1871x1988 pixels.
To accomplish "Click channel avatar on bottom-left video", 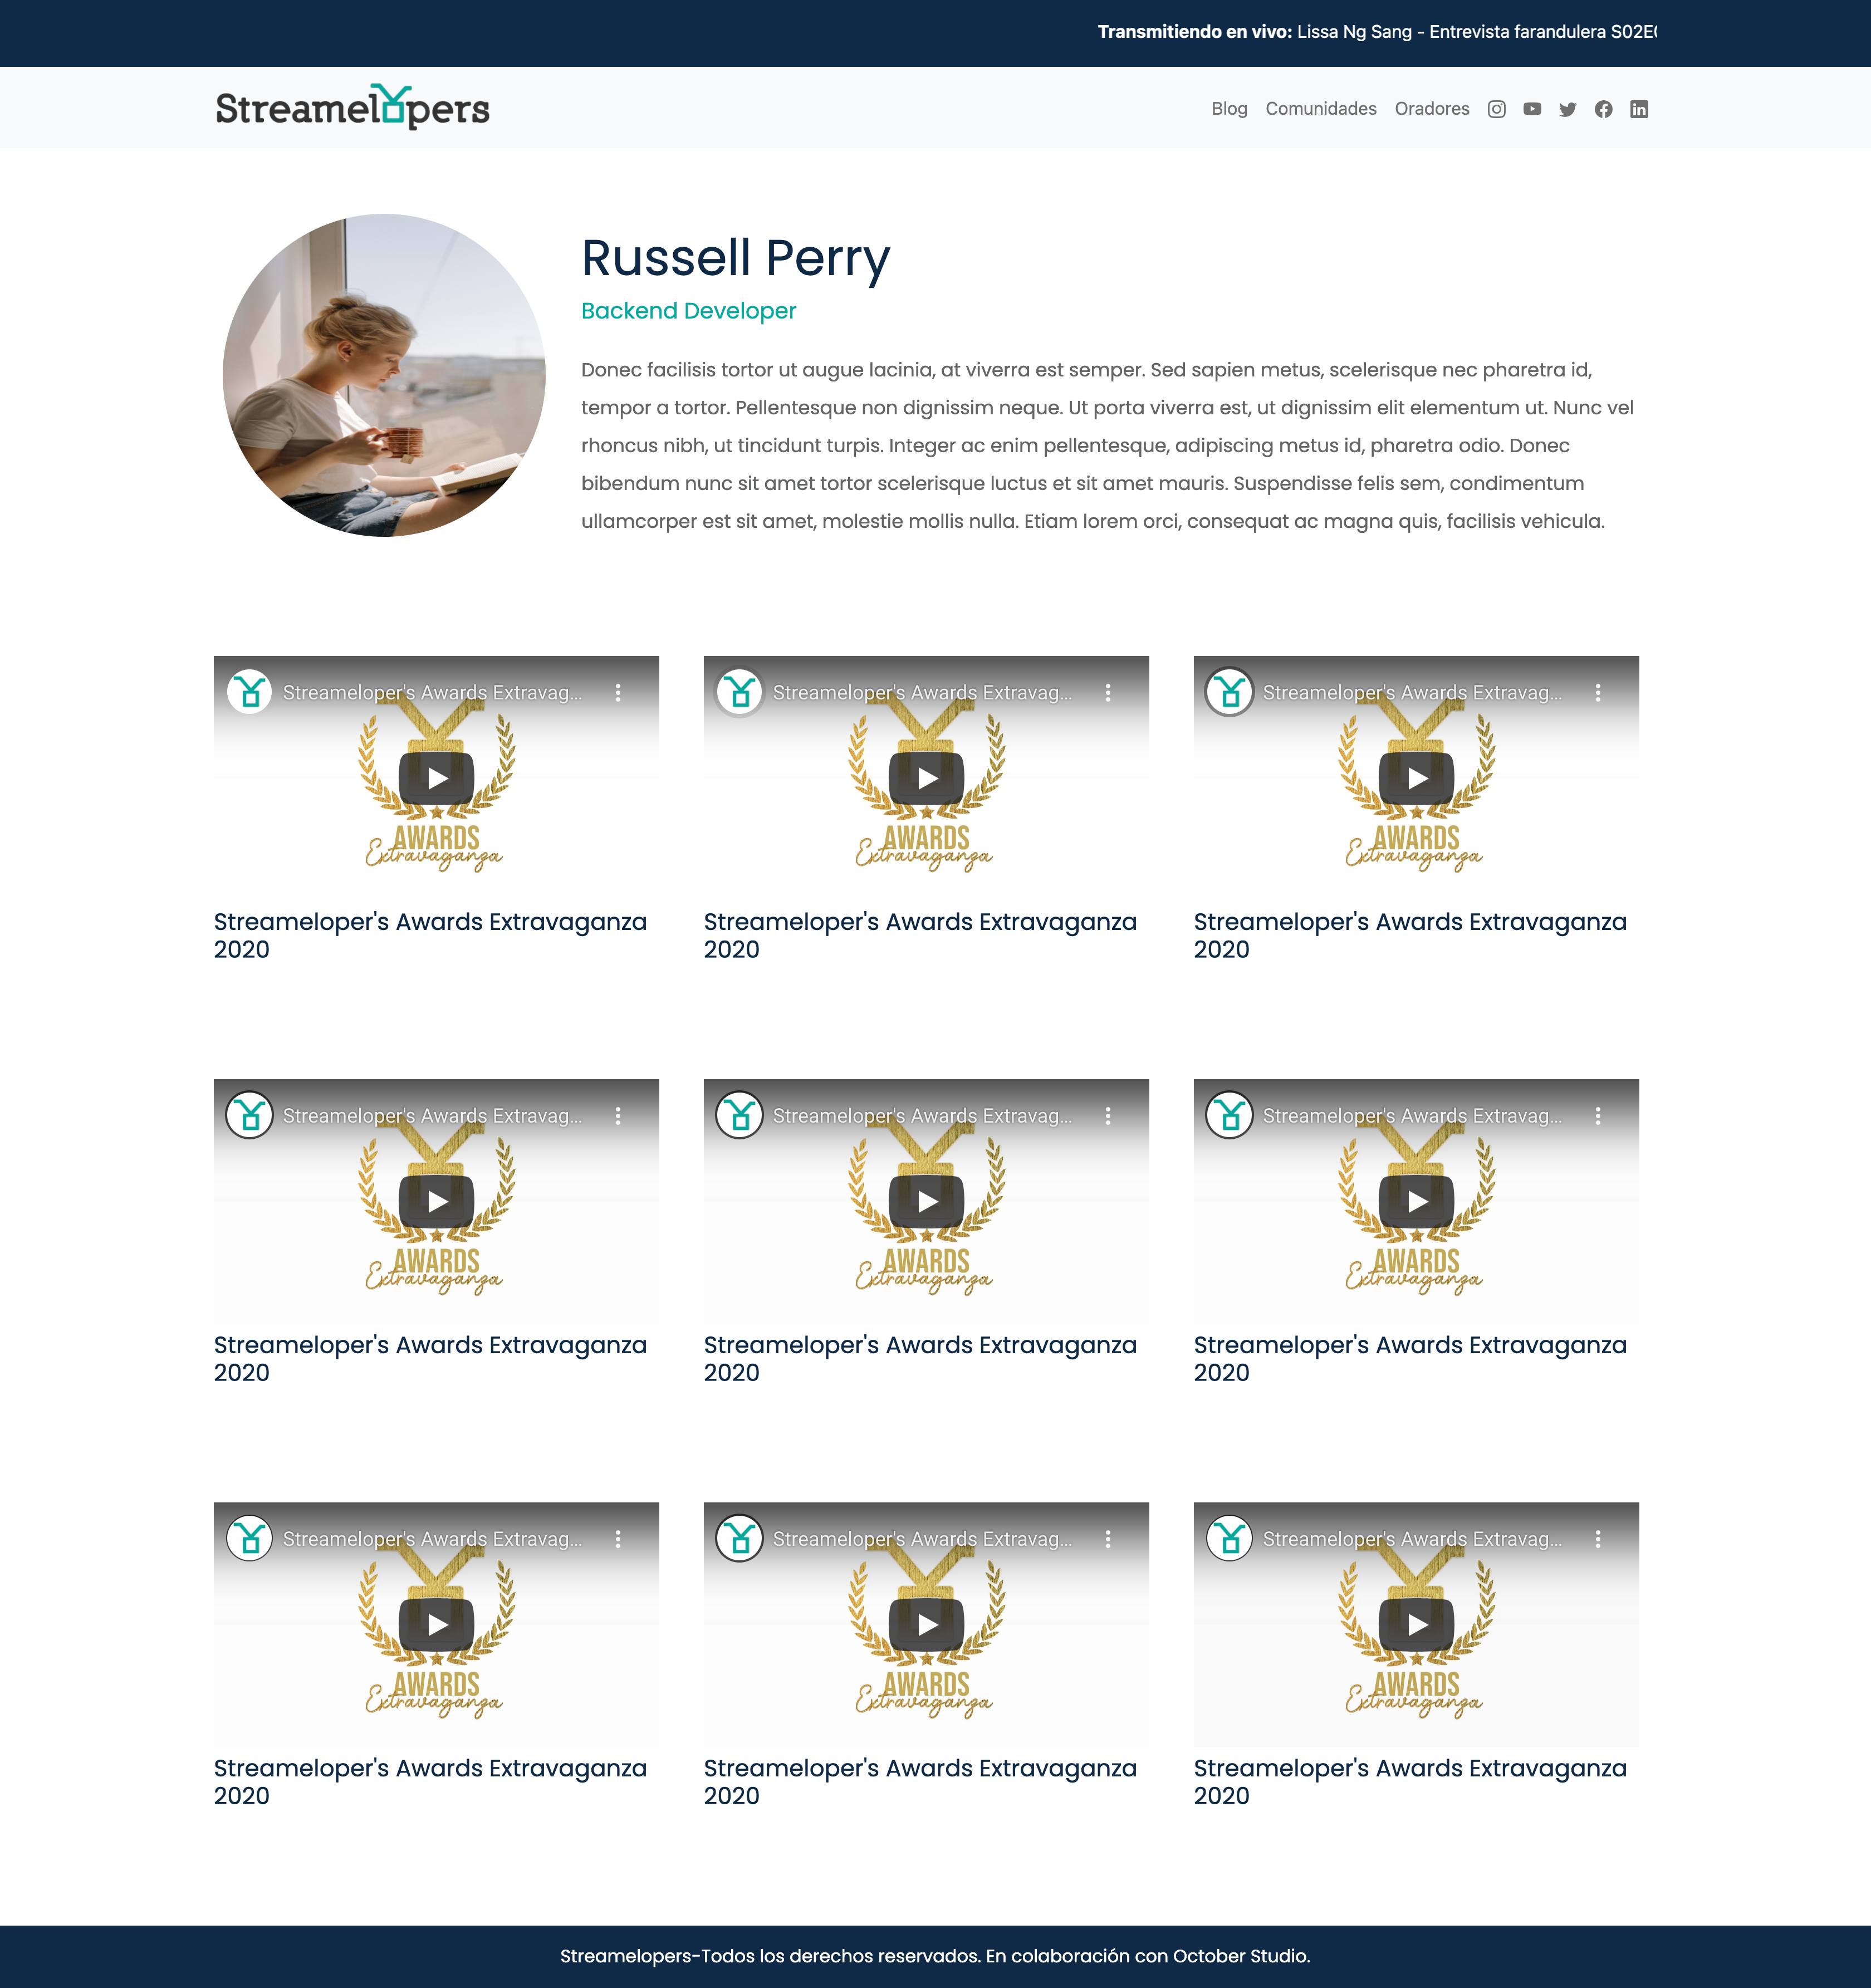I will pyautogui.click(x=250, y=1538).
